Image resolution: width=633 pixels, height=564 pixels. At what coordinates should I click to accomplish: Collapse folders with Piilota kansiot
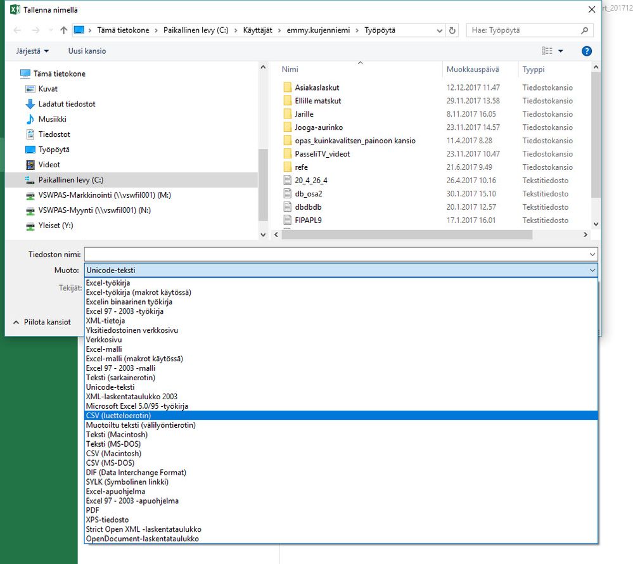tap(42, 322)
